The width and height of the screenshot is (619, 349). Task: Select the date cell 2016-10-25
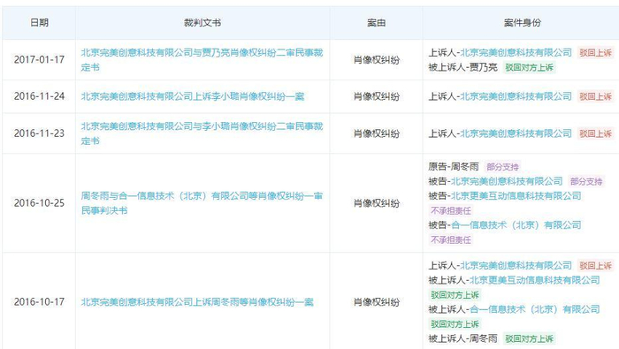click(x=39, y=203)
